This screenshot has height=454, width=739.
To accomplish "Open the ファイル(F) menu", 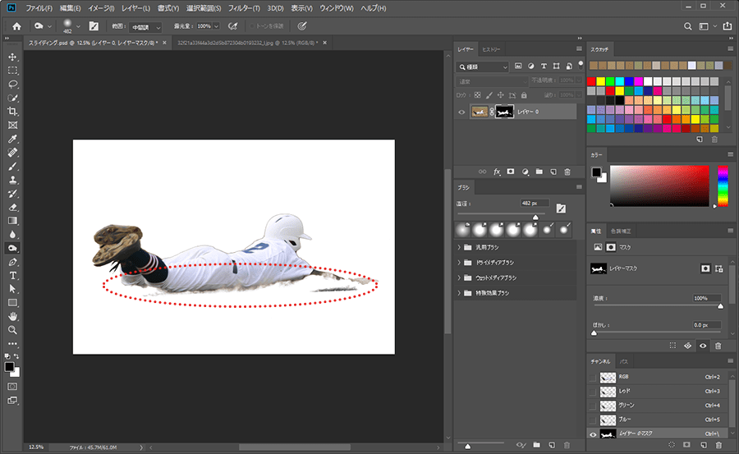I will pyautogui.click(x=39, y=8).
